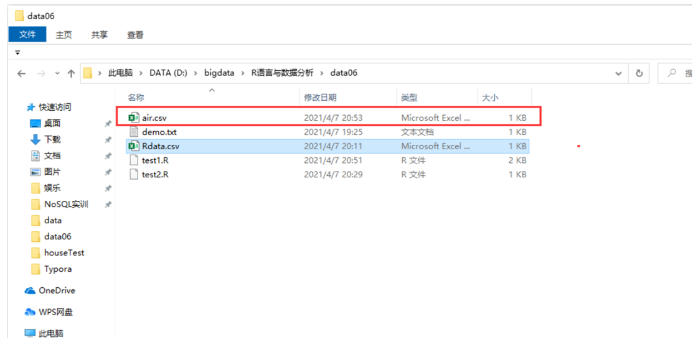698x342 pixels.
Task: Open 桌面 in the navigation pane
Action: [52, 123]
